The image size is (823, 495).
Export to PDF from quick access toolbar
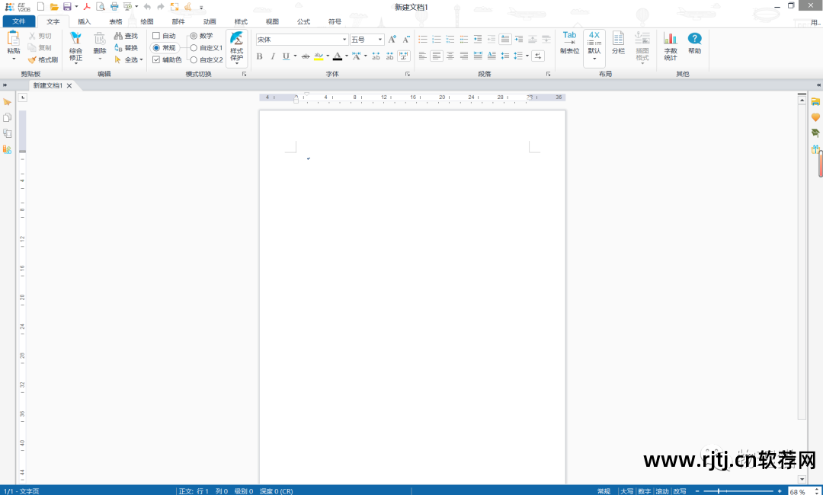88,7
